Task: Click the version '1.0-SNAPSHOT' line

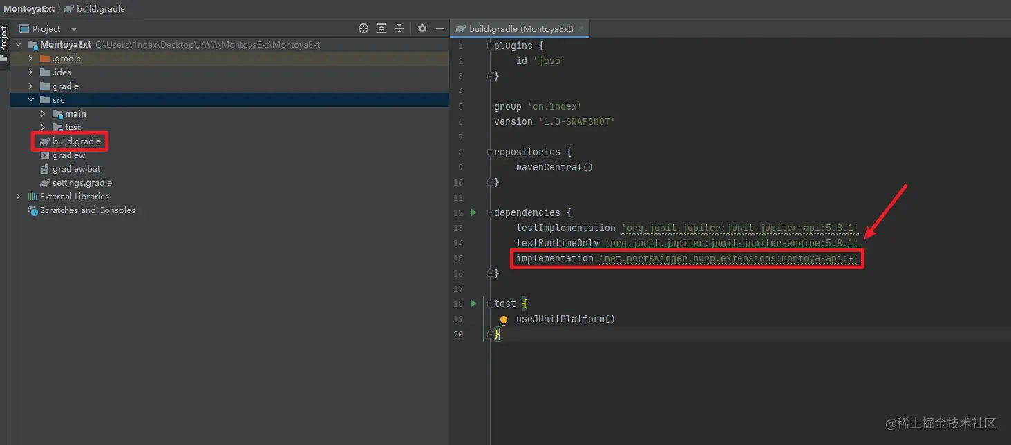Action: pos(554,121)
